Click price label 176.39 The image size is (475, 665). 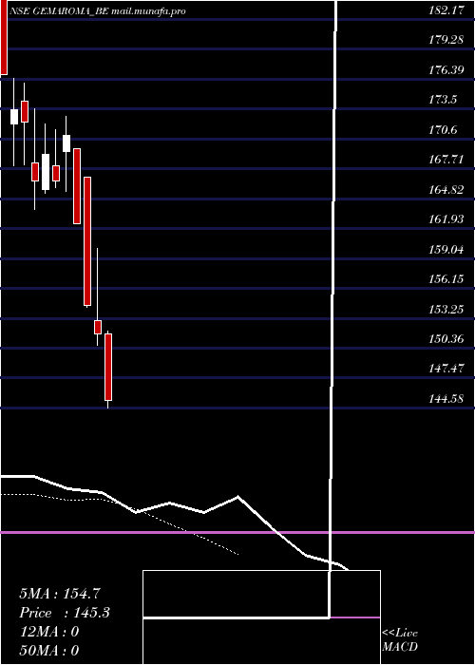[446, 70]
